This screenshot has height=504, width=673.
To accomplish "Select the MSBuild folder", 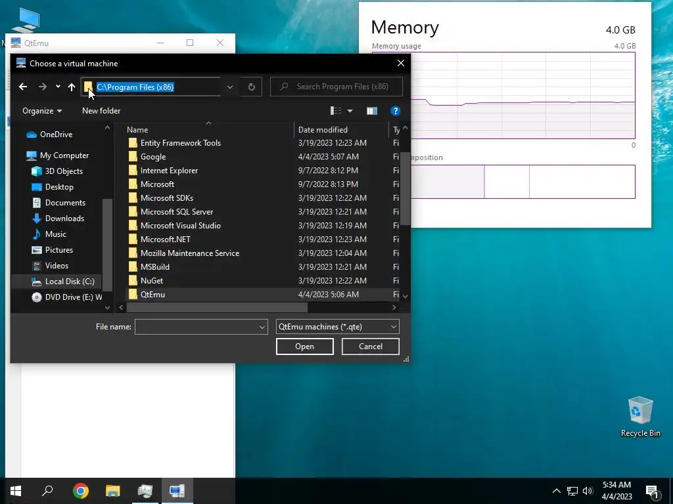I will 155,267.
